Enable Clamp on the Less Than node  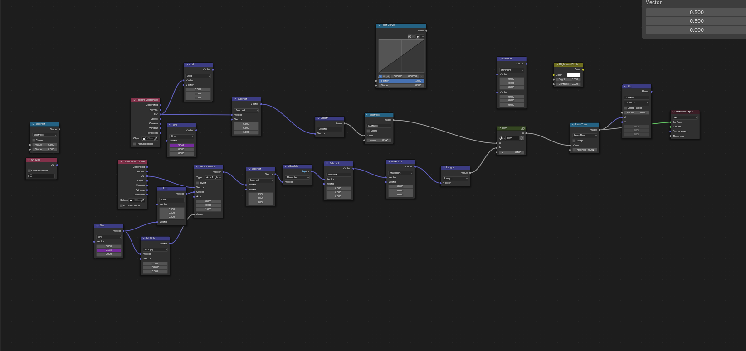pos(574,141)
